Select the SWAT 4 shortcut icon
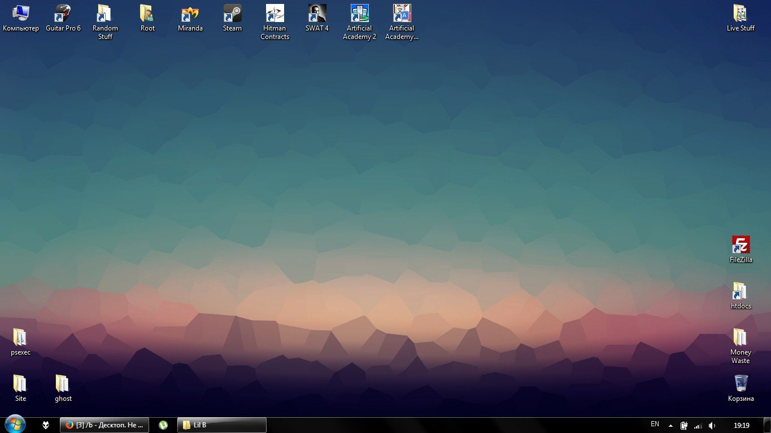The height and width of the screenshot is (433, 771). pos(317,18)
